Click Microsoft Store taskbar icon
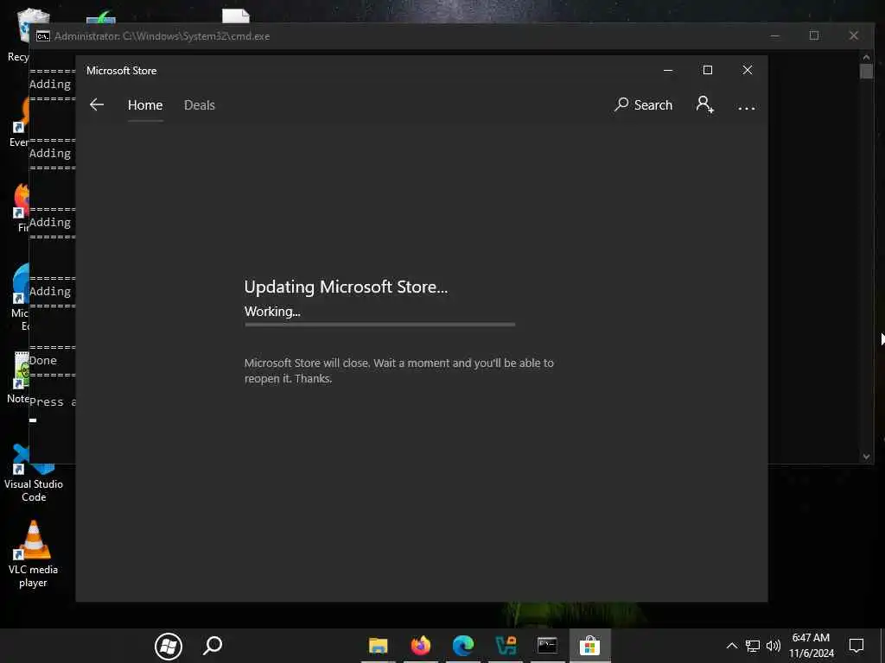This screenshot has width=885, height=663. coord(589,646)
